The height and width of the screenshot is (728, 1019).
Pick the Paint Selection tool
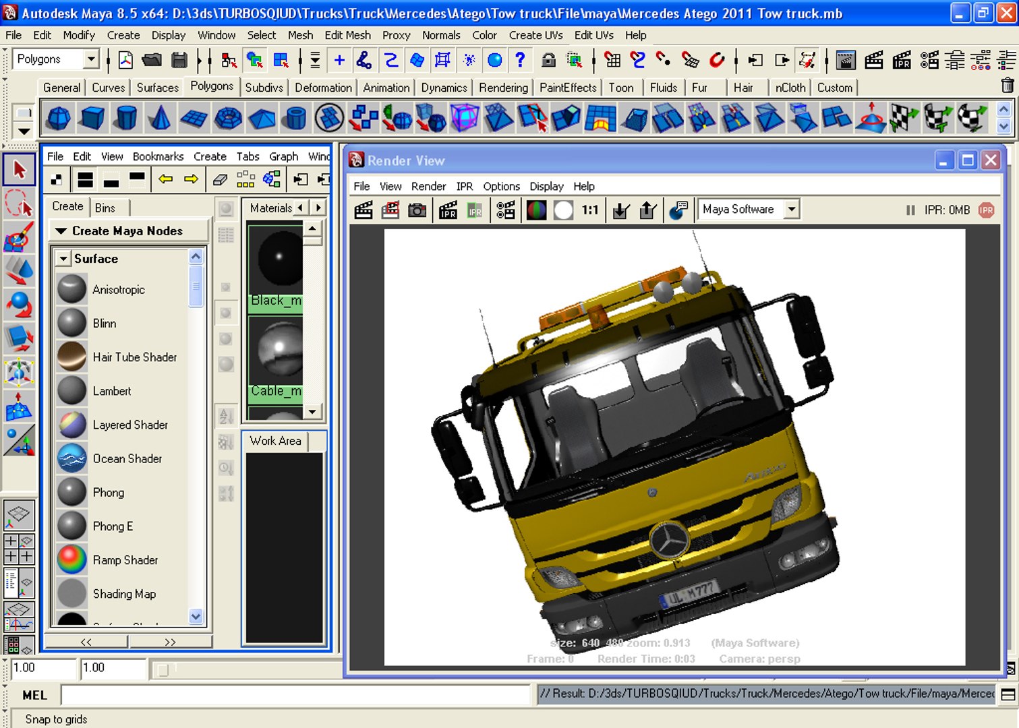(x=20, y=237)
